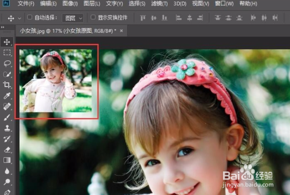Select the Lasso tool
Image resolution: width=290 pixels, height=195 pixels.
(x=7, y=64)
